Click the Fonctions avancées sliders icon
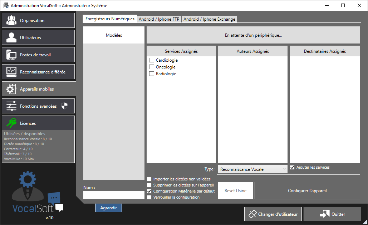Viewport: 368px width, 225px height. pyautogui.click(x=11, y=106)
